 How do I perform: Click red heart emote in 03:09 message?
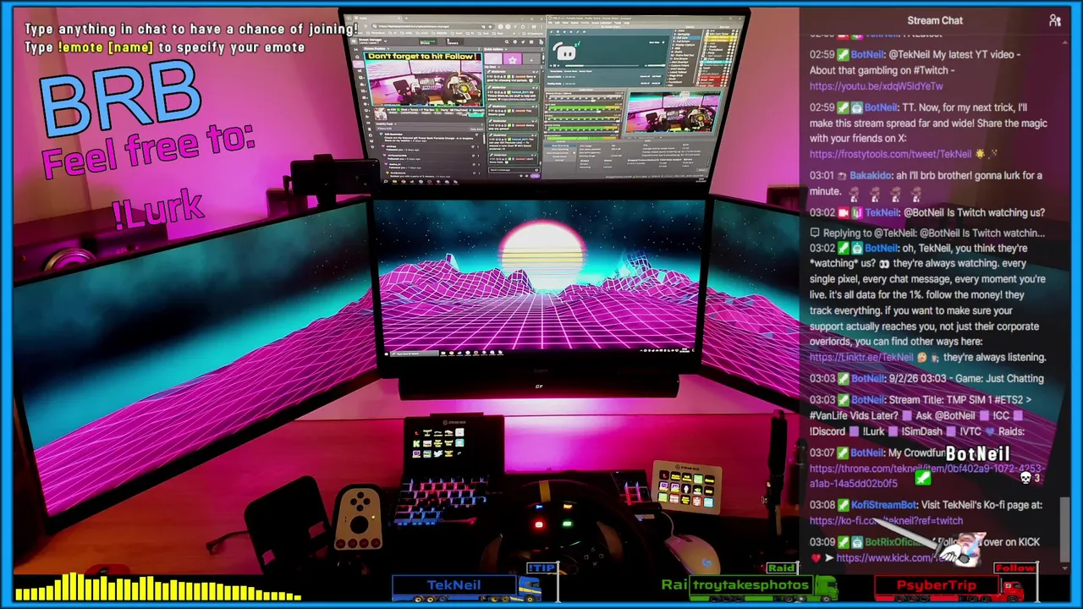point(816,558)
